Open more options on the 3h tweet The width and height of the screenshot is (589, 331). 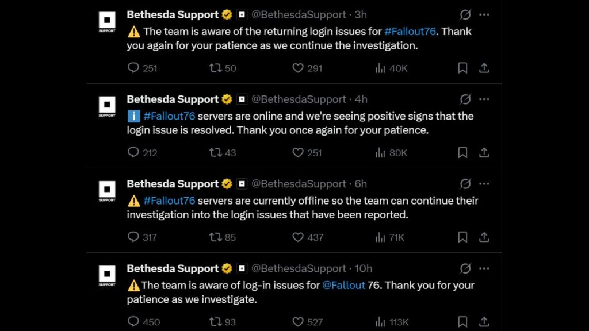point(484,14)
